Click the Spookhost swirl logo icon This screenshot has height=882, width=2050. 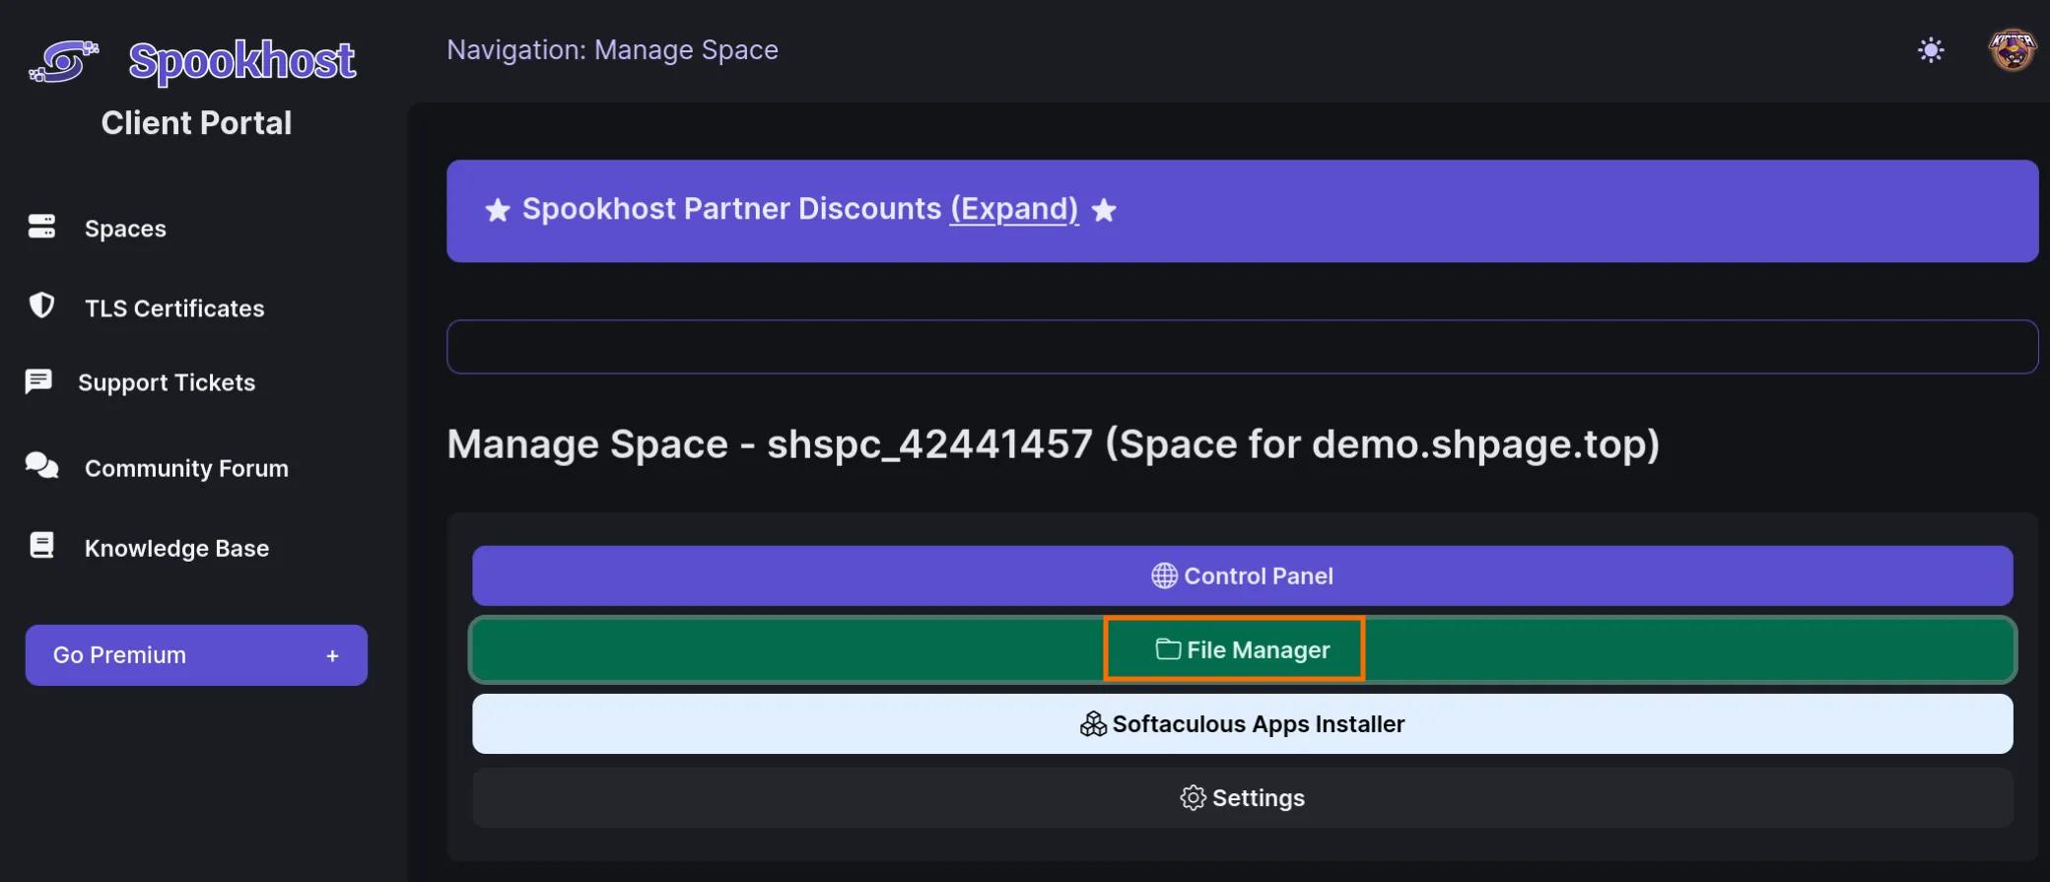coord(64,61)
